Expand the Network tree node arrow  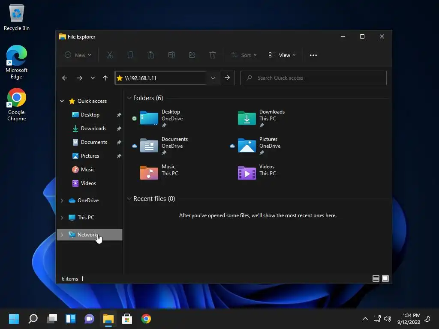tap(62, 234)
